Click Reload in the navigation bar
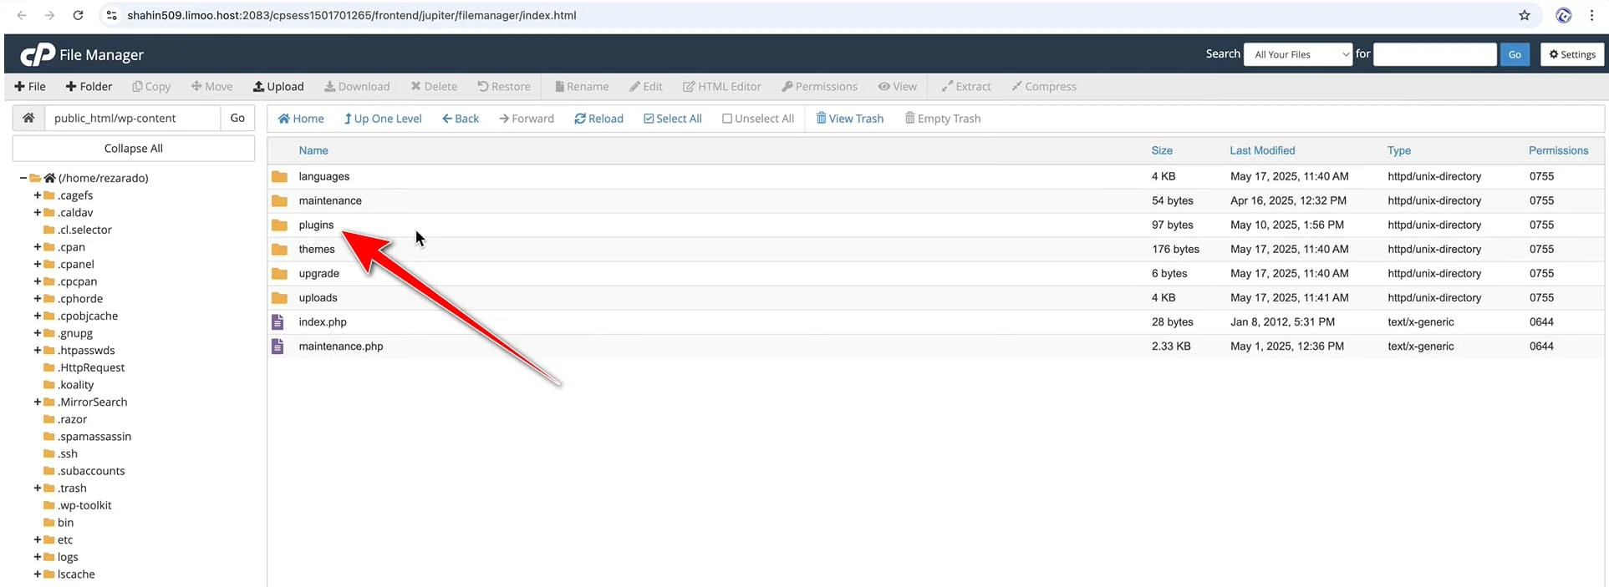1609x587 pixels. tap(598, 119)
